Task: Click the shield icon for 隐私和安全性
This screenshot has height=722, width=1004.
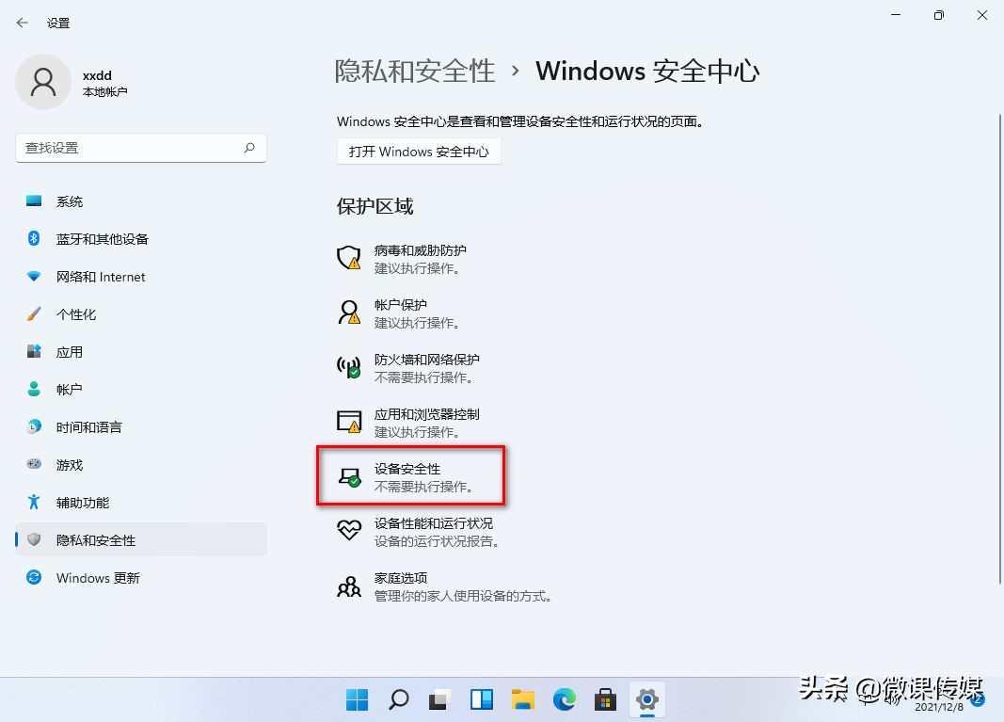Action: click(x=34, y=539)
